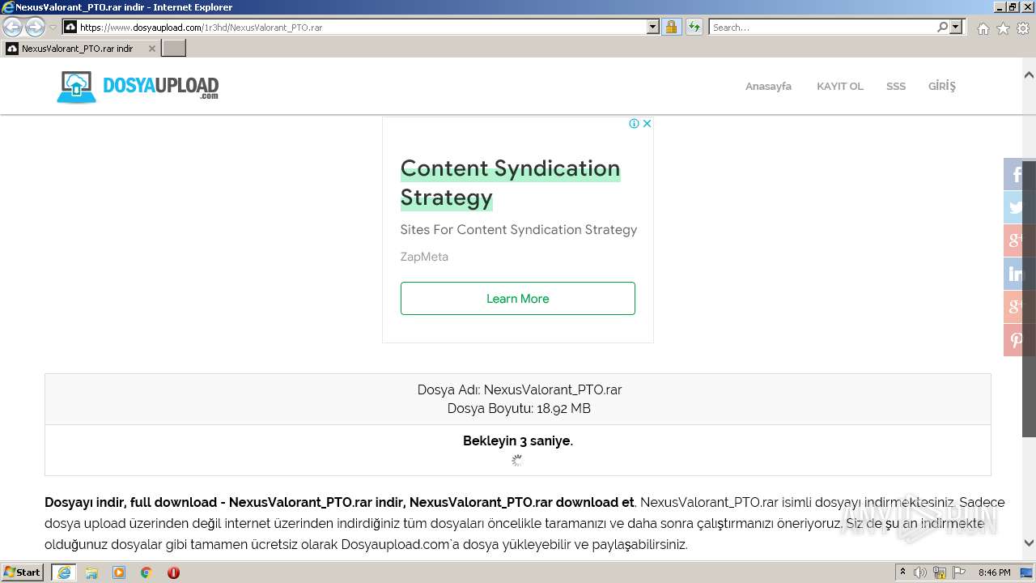The height and width of the screenshot is (583, 1036).
Task: Click the ZapMeta advertiser link
Action: point(424,257)
